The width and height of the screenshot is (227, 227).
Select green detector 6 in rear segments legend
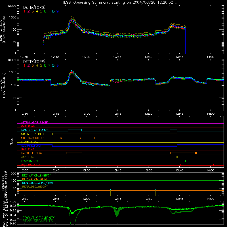tap(45, 66)
